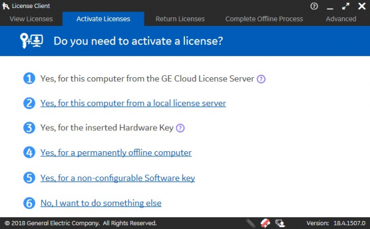Click No, I want to do something else
The height and width of the screenshot is (229, 370).
(x=101, y=203)
